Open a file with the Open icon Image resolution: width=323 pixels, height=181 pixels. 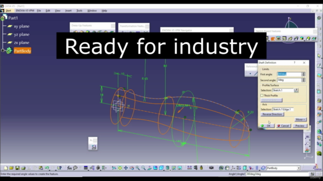pos(11,168)
